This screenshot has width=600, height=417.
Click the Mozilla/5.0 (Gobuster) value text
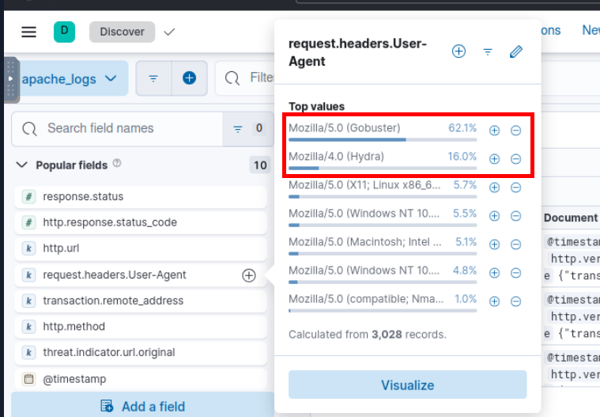click(345, 128)
